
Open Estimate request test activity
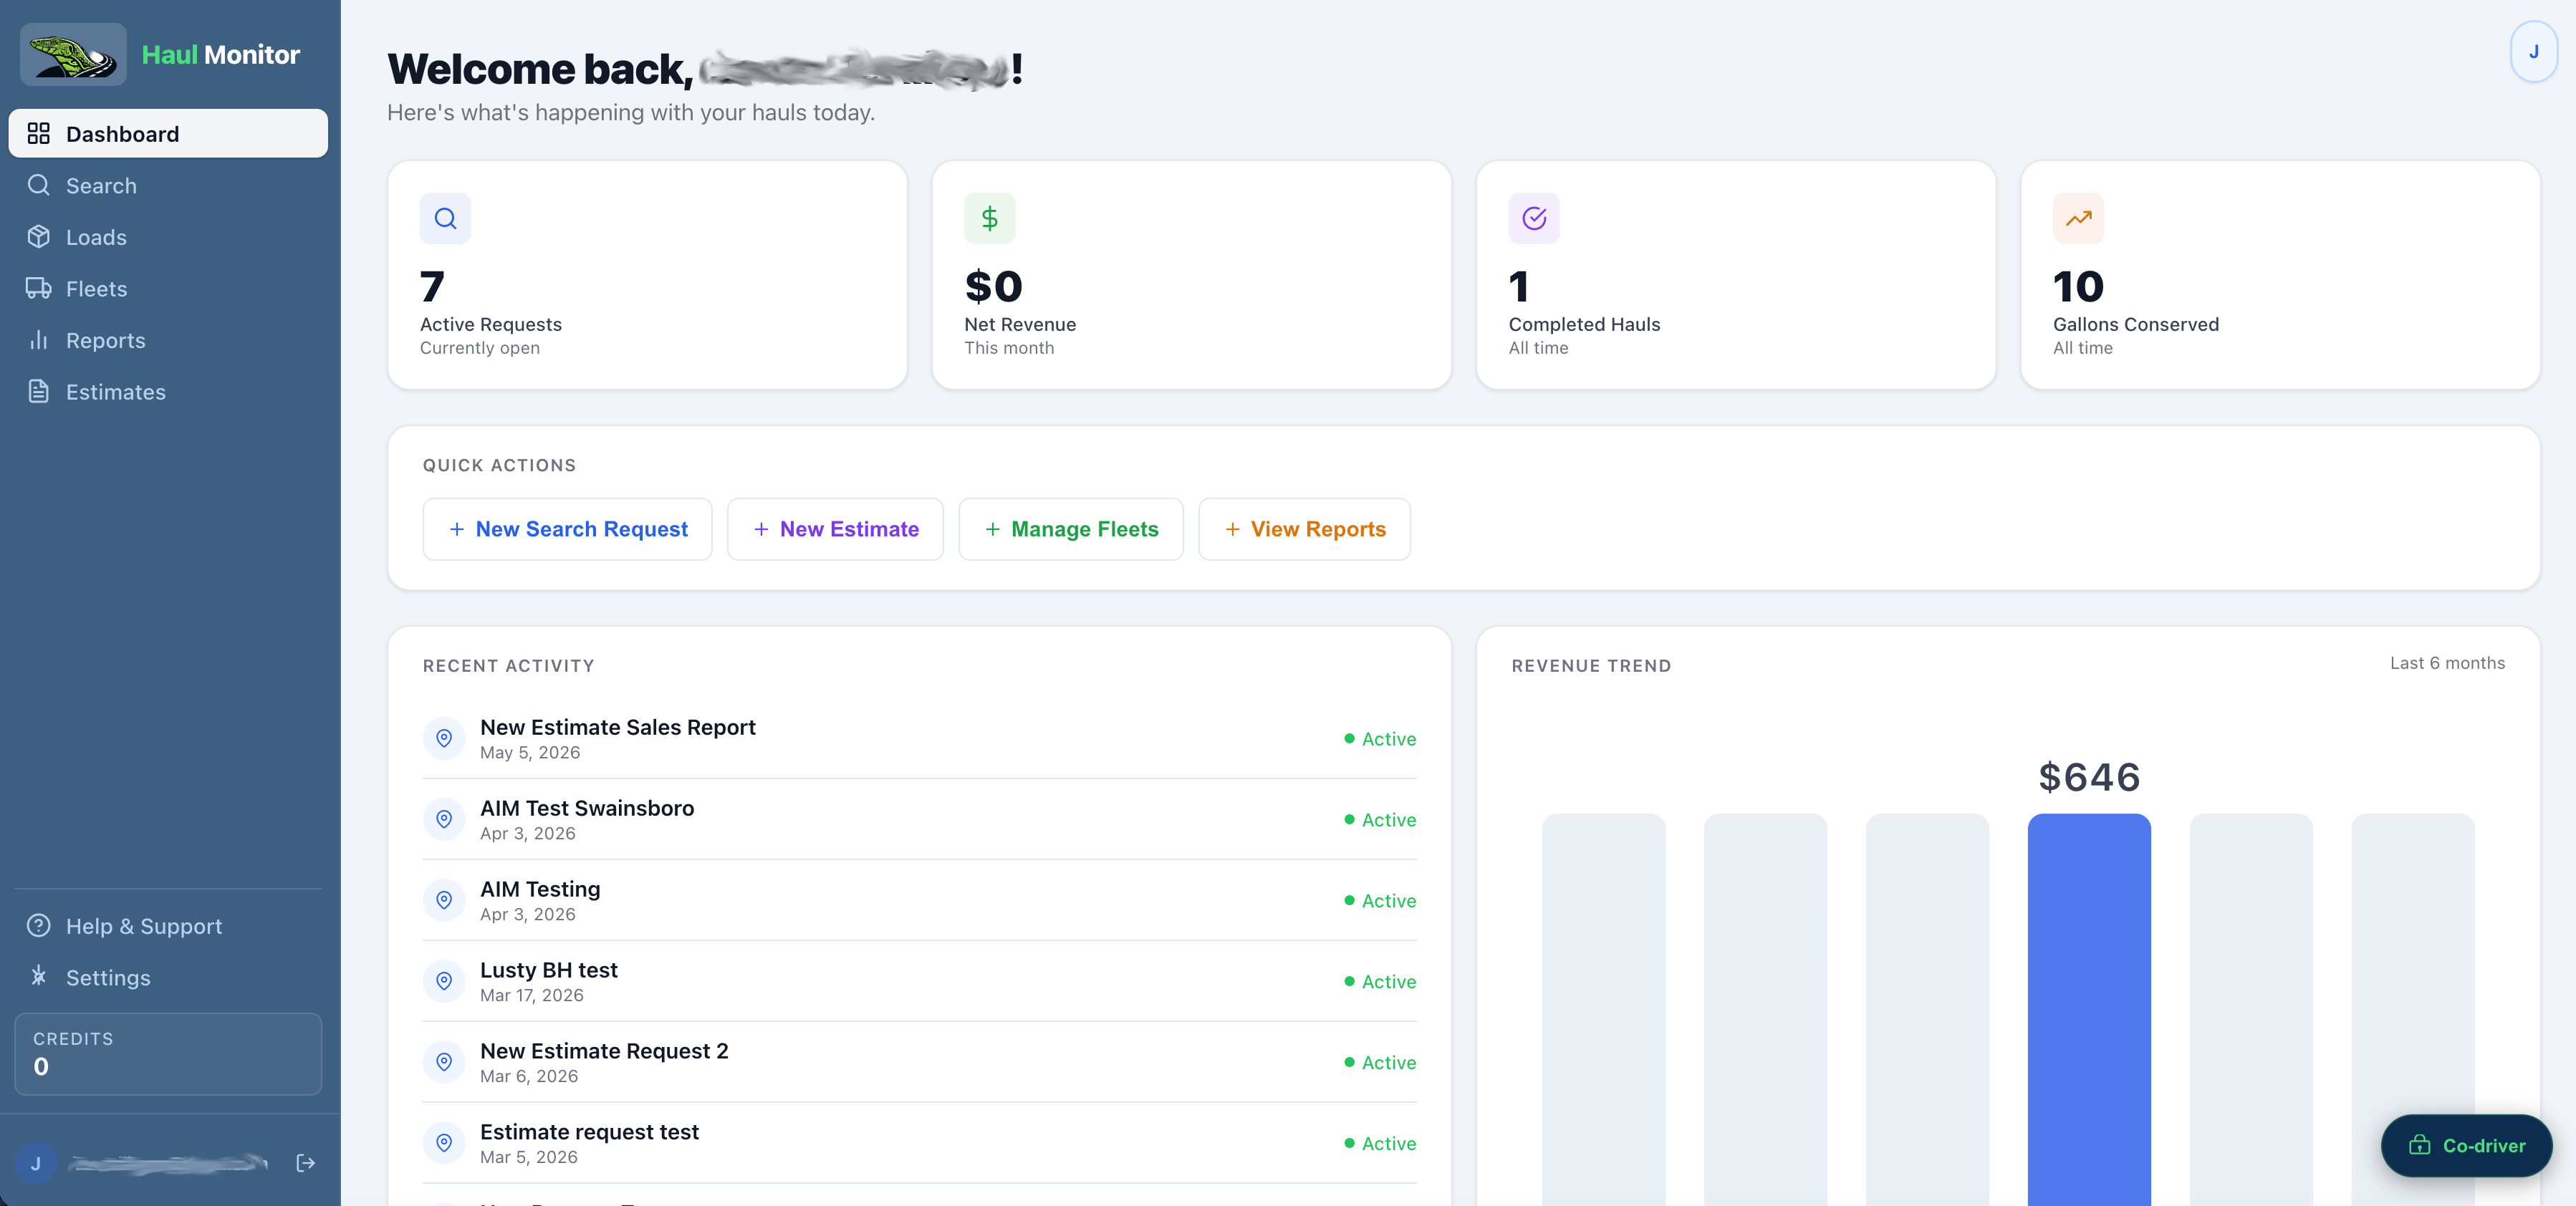[920, 1143]
